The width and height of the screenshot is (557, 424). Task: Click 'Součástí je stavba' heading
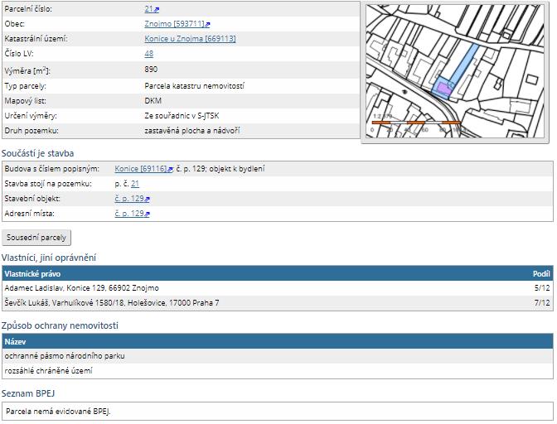[37, 153]
